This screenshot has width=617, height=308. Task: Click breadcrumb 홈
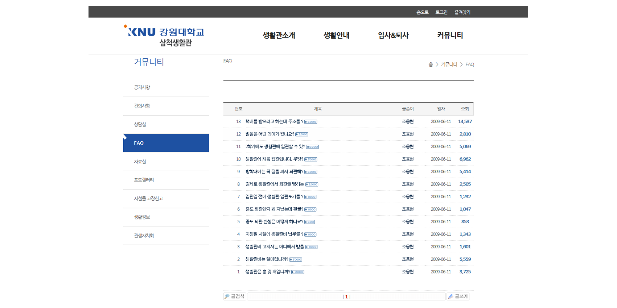click(431, 64)
